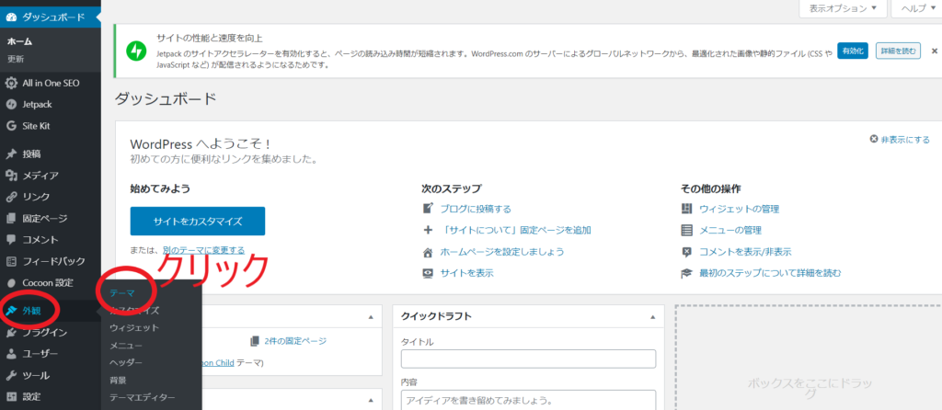Viewport: 942px width, 410px height.
Task: Select ホーム under Dashboard
Action: tap(20, 41)
